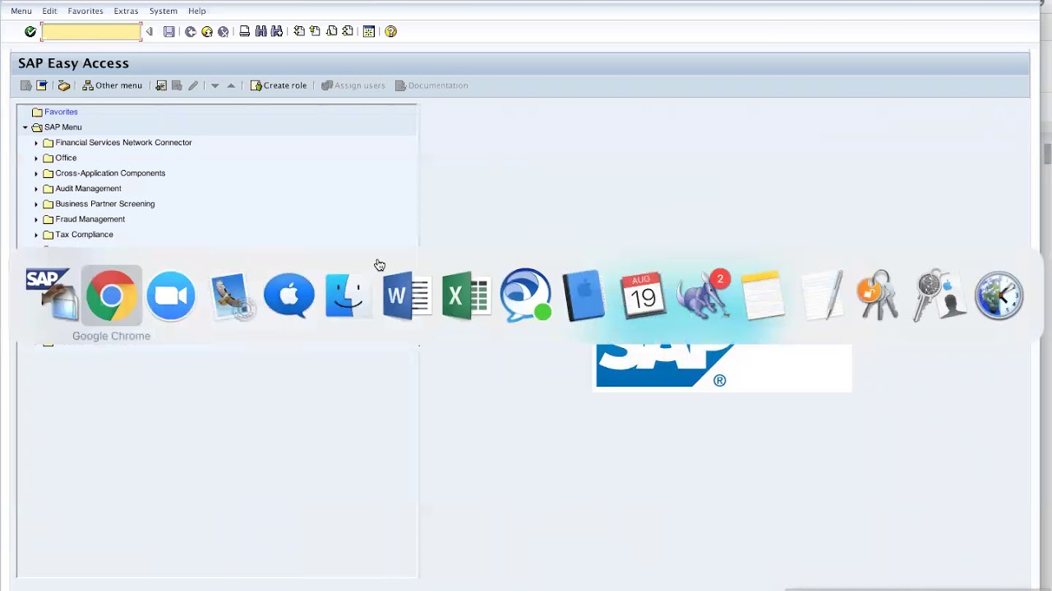The height and width of the screenshot is (591, 1052).
Task: Expand the Audit Management folder
Action: click(36, 189)
